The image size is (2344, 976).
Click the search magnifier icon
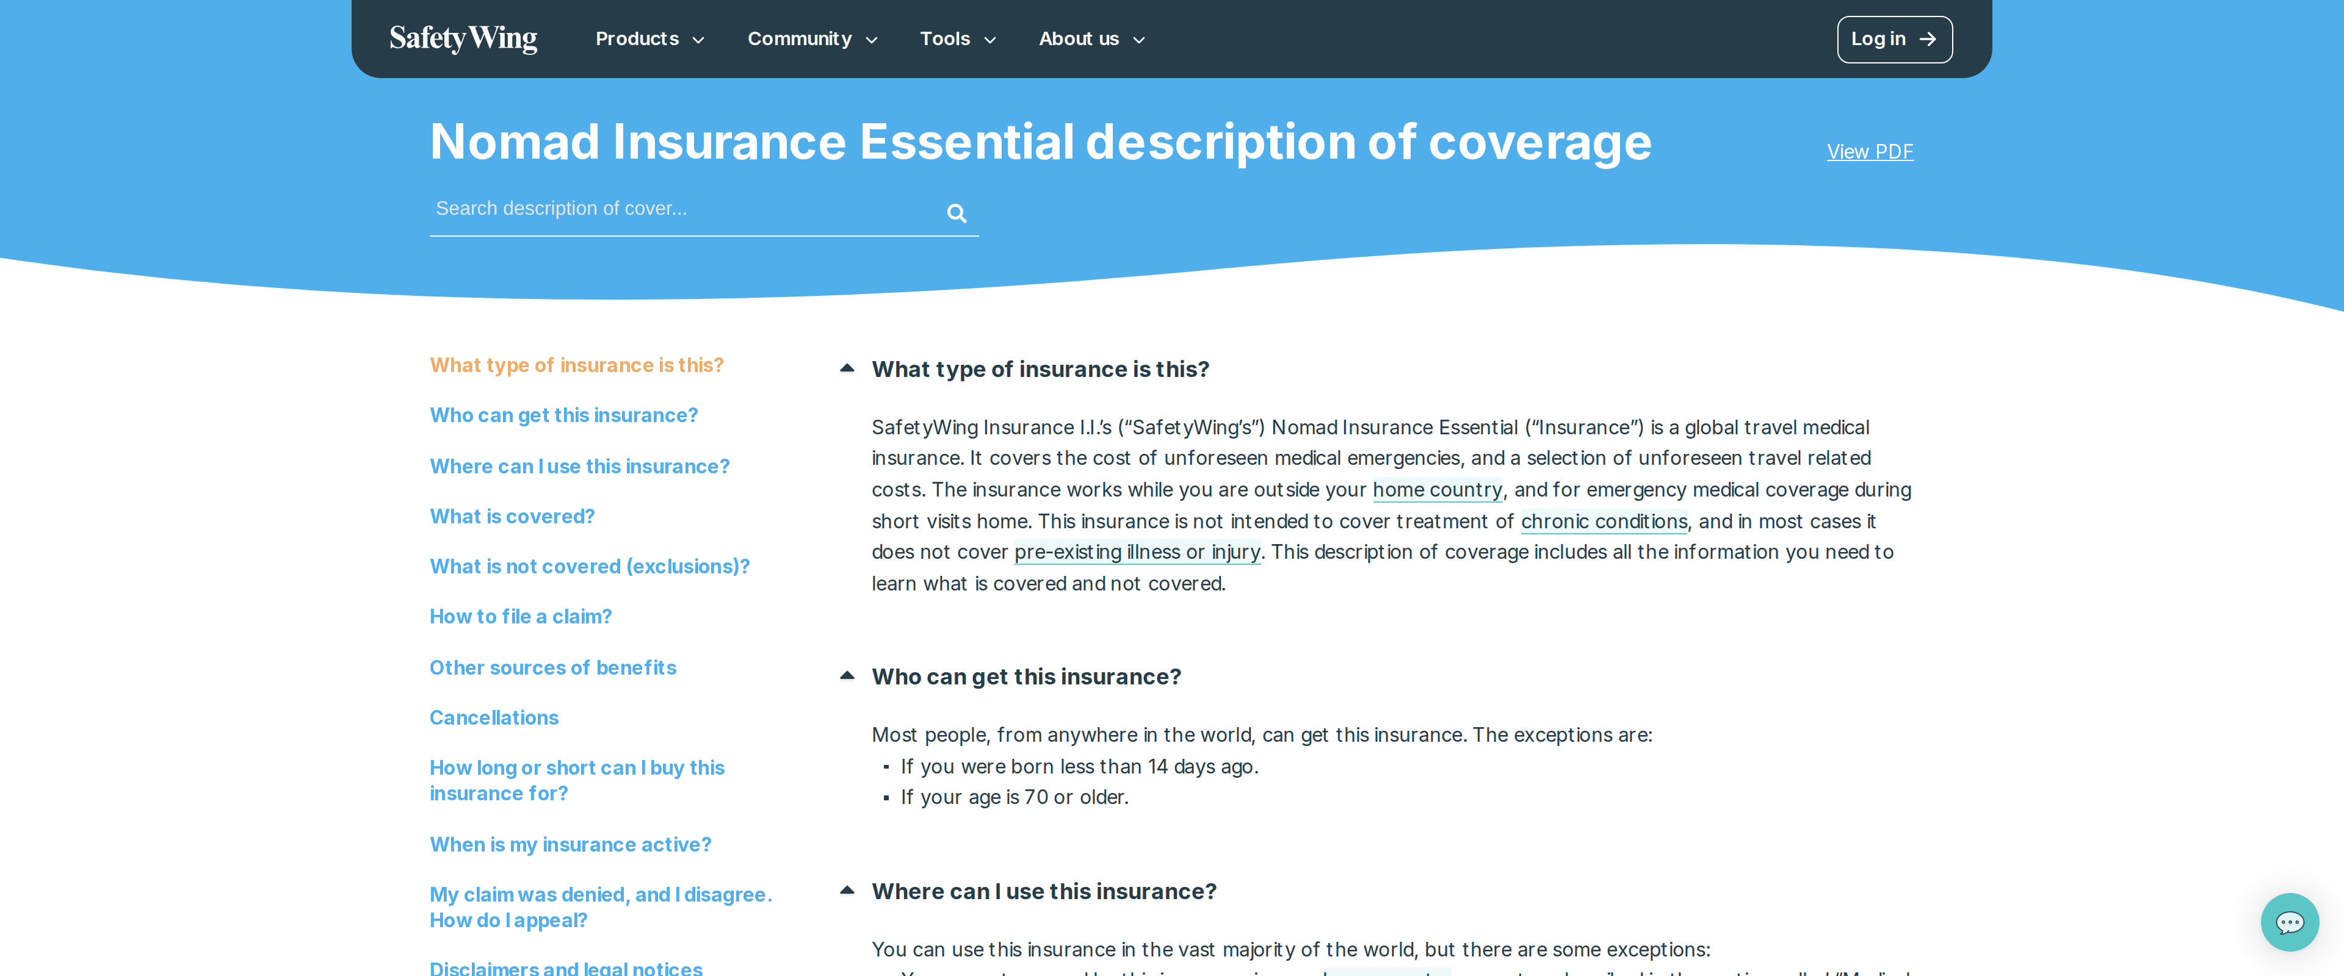click(957, 213)
